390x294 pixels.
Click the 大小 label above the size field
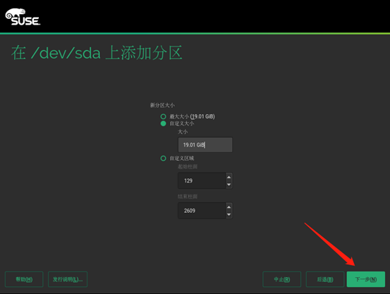point(183,132)
